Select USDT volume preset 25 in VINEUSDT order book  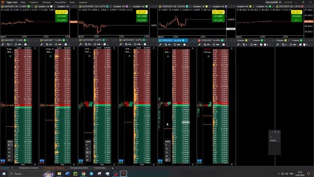(167, 152)
